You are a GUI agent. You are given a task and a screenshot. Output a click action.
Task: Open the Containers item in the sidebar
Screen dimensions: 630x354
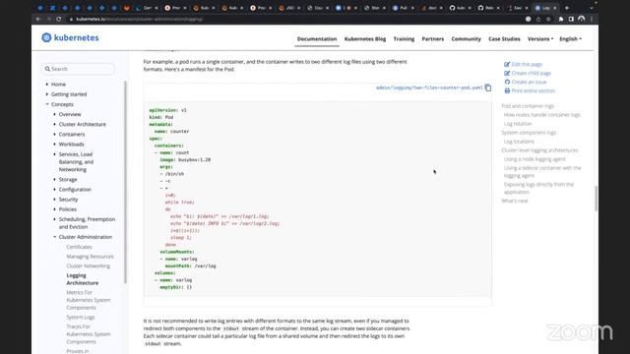72,134
